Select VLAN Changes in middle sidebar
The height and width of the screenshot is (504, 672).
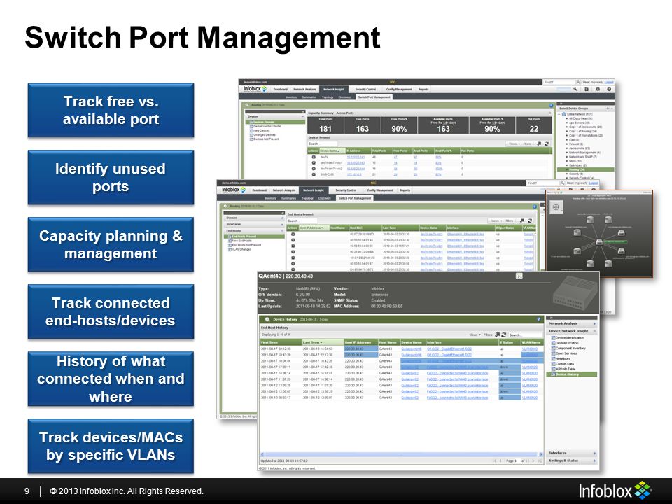coord(241,249)
